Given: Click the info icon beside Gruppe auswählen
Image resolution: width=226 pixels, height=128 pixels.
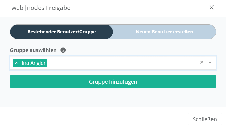Looking at the screenshot, I should click(63, 50).
